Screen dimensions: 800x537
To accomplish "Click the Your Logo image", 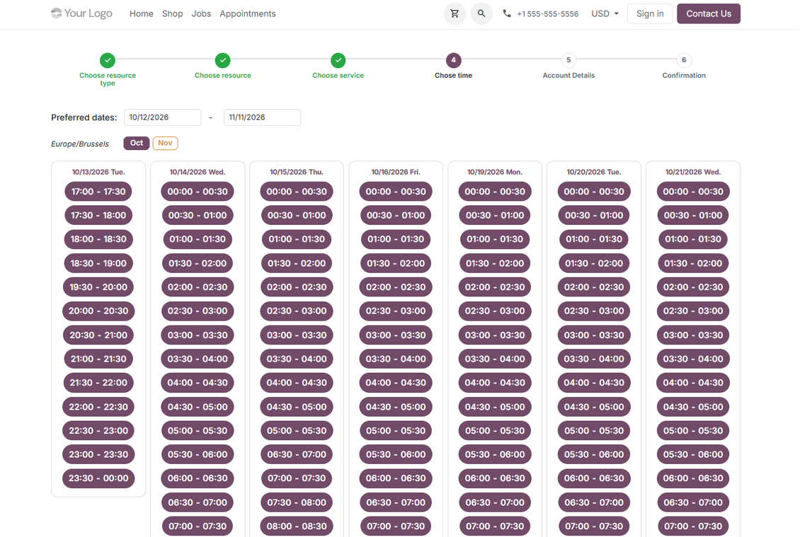I will 81,13.
